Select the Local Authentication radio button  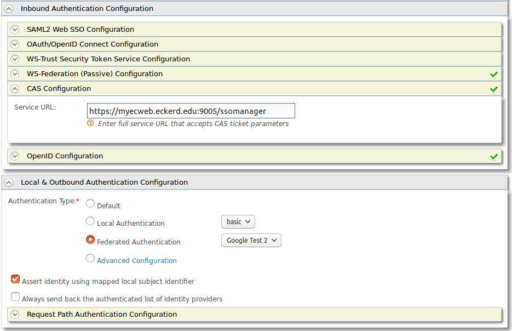click(90, 221)
